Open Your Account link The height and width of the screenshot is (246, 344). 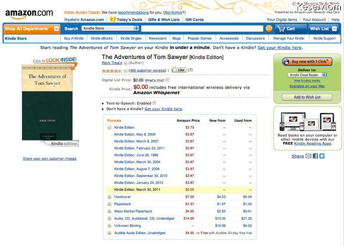[x=314, y=19]
